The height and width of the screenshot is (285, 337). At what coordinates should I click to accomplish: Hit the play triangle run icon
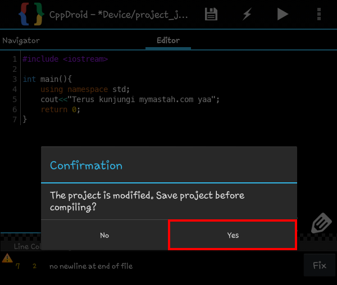tap(283, 15)
